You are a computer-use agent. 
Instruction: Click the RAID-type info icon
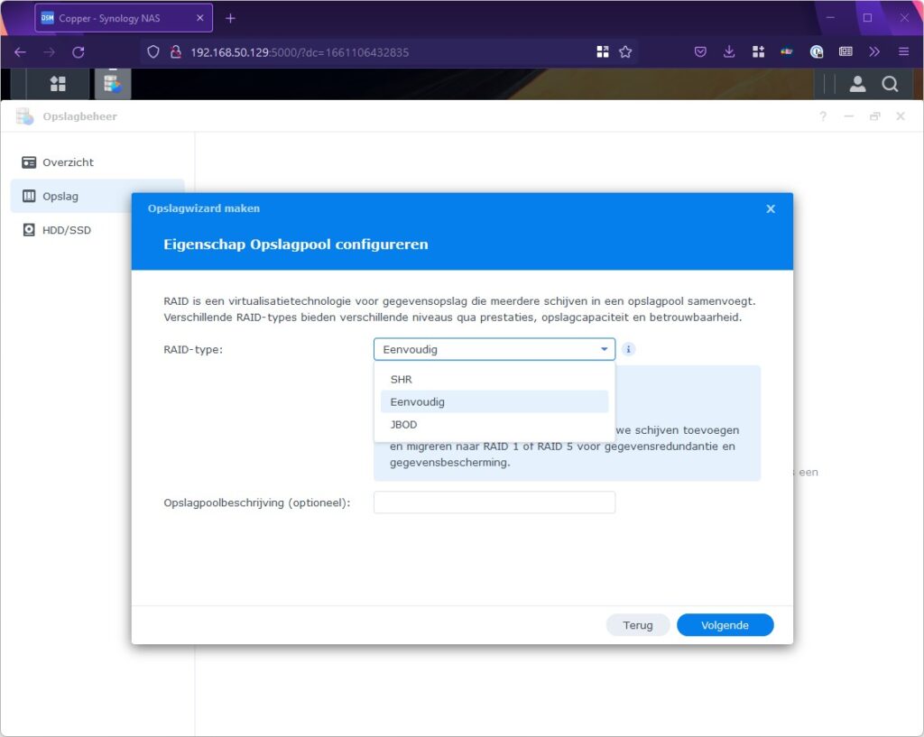[628, 349]
